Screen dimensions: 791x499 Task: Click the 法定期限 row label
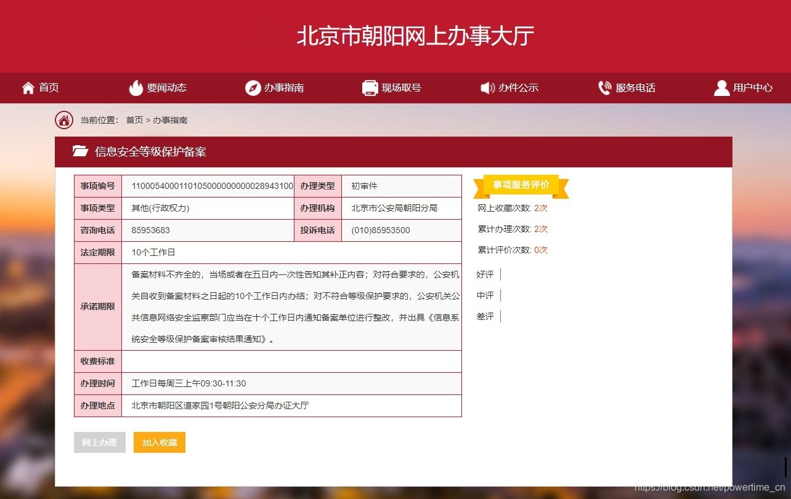(97, 252)
